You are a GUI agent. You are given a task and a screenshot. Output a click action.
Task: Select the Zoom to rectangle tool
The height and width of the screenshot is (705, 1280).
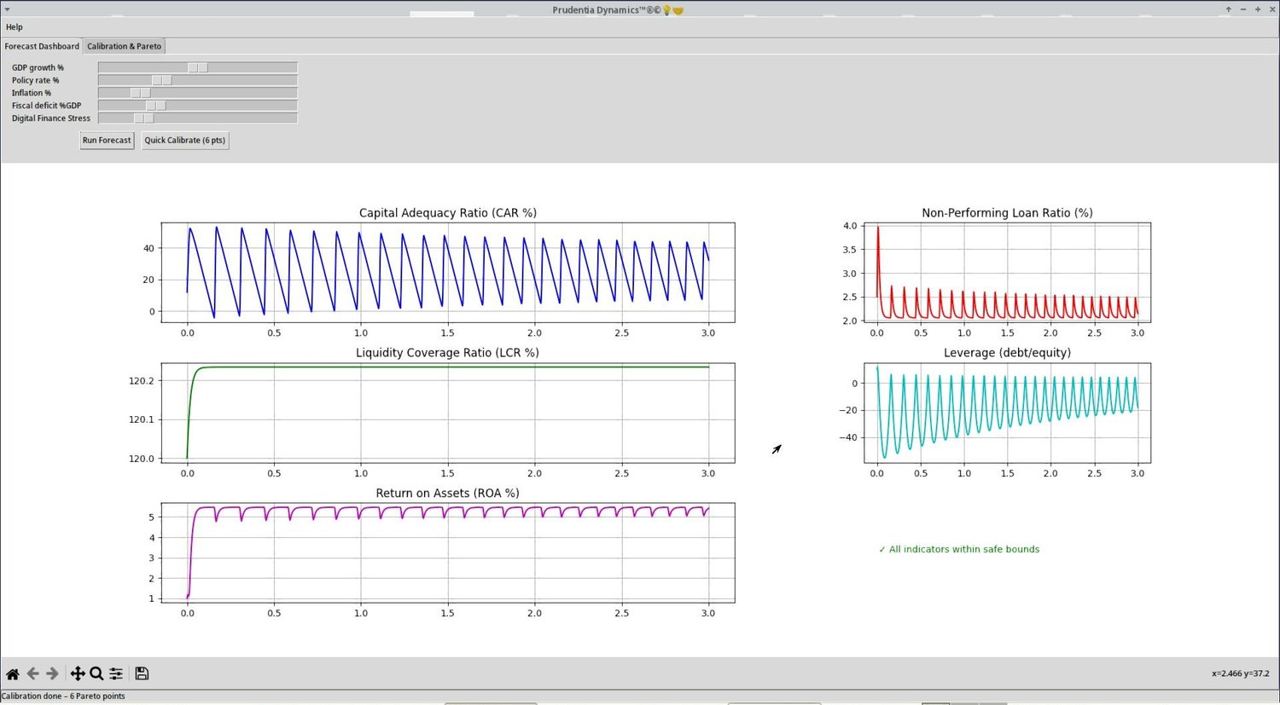point(96,673)
